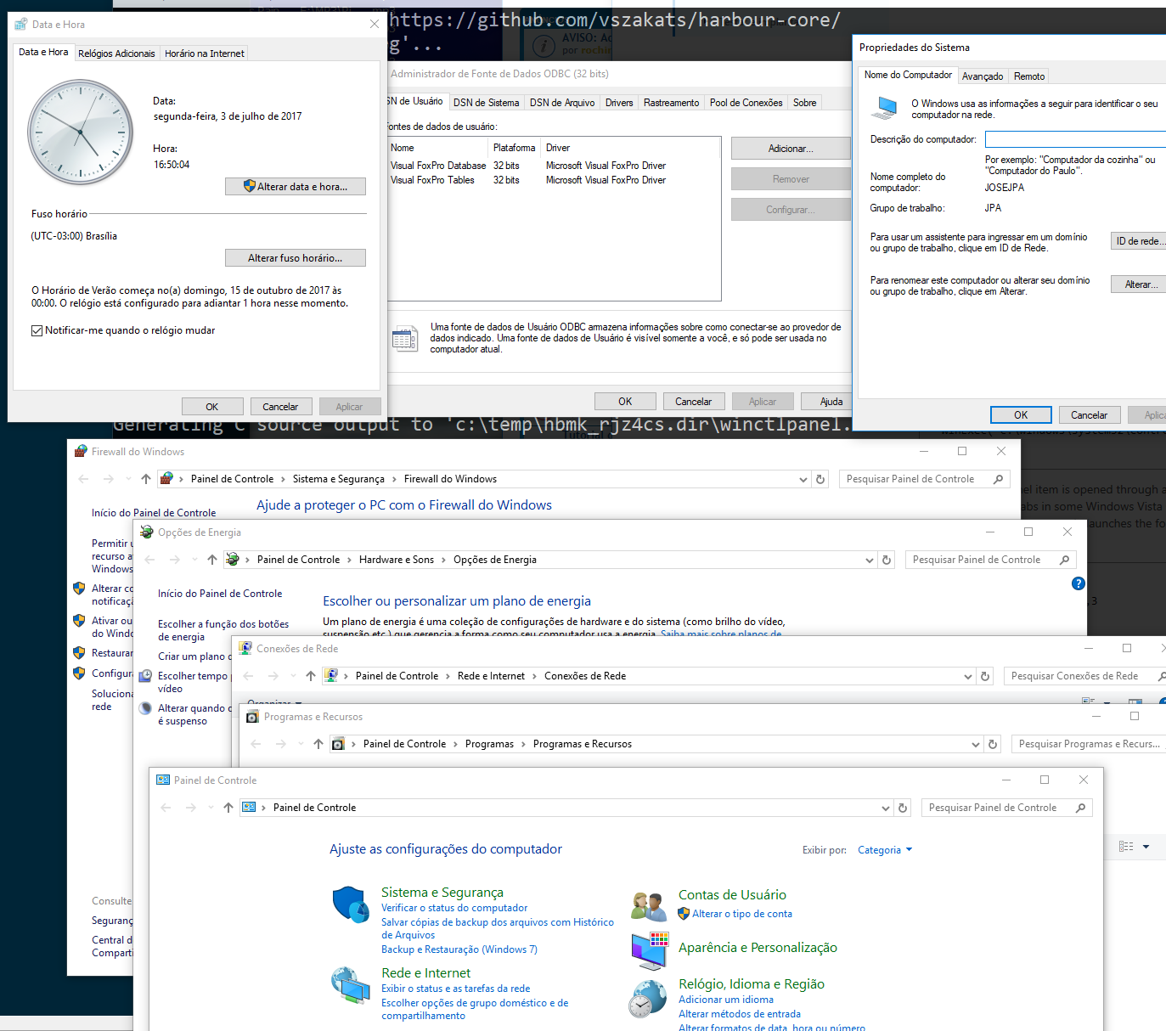Open the DSN de Sistema tab
The height and width of the screenshot is (1031, 1166).
pos(486,103)
